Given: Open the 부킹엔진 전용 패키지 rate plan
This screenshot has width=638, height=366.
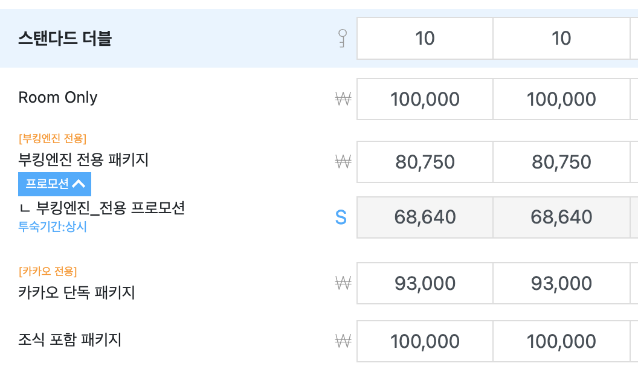Looking at the screenshot, I should click(83, 159).
